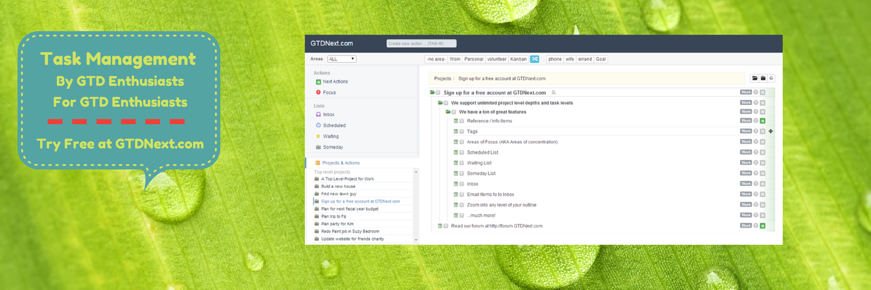The image size is (871, 290).
Task: Select the Kanban area filter
Action: [x=519, y=59]
